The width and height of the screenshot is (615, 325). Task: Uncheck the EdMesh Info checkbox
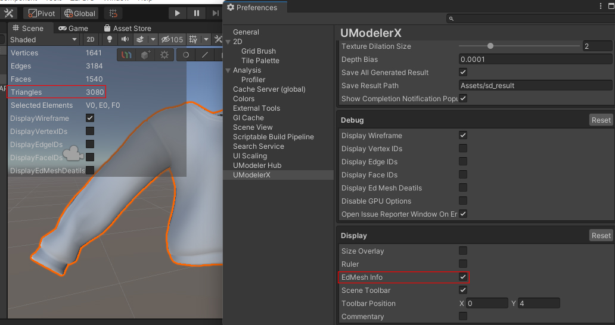click(463, 277)
